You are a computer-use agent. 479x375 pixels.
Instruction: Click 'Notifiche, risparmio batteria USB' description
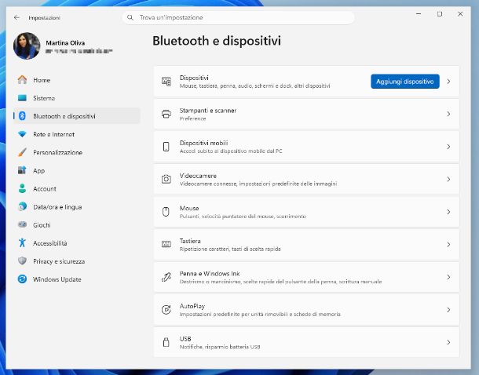[220, 347]
